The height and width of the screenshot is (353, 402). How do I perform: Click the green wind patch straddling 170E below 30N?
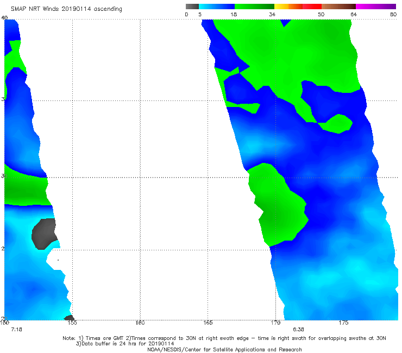point(278,205)
